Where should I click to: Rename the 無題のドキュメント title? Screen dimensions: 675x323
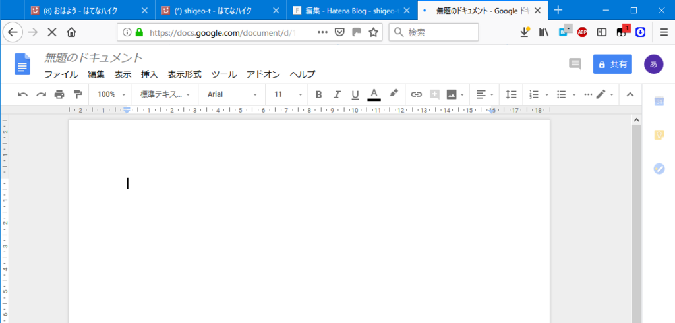point(94,57)
